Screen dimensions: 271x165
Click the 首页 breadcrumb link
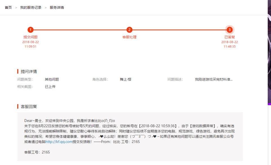point(8,8)
